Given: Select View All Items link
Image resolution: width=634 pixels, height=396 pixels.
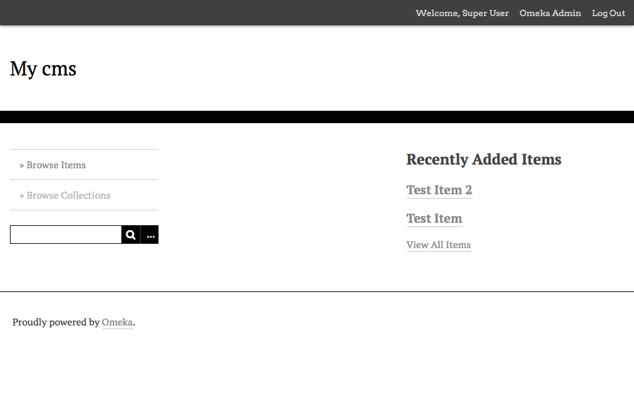Looking at the screenshot, I should click(x=438, y=245).
